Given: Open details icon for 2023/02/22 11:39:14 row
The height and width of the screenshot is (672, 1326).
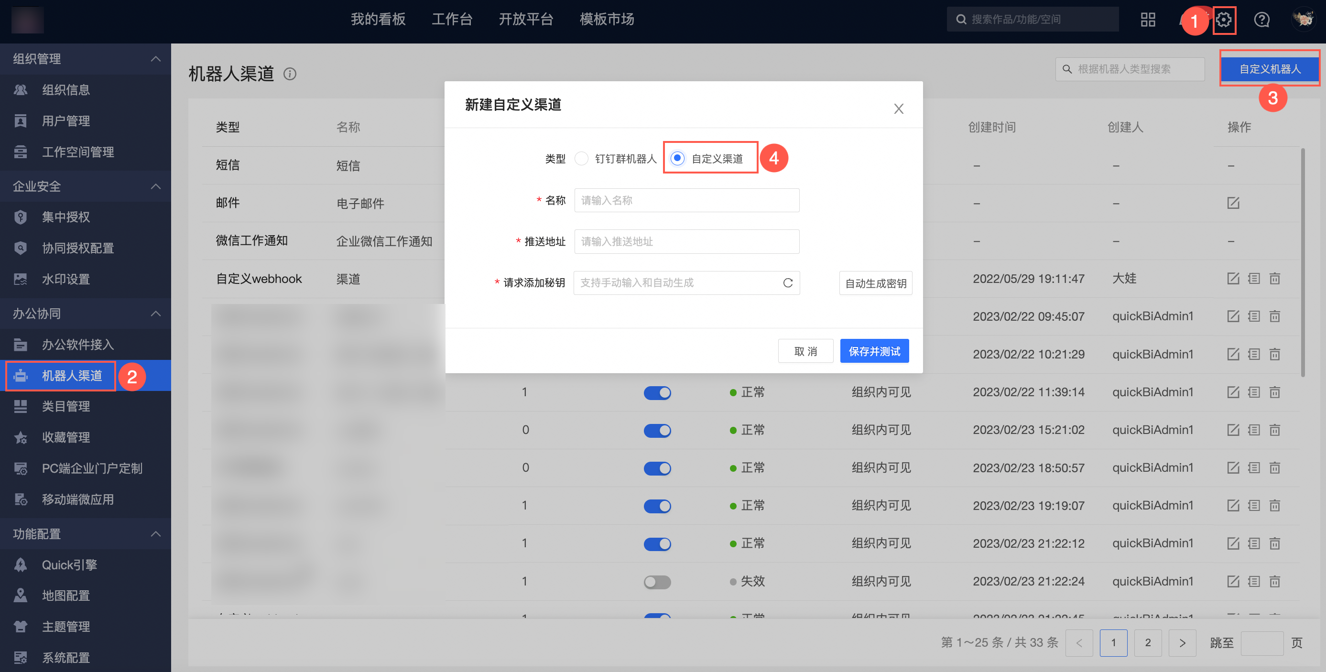Looking at the screenshot, I should point(1253,392).
